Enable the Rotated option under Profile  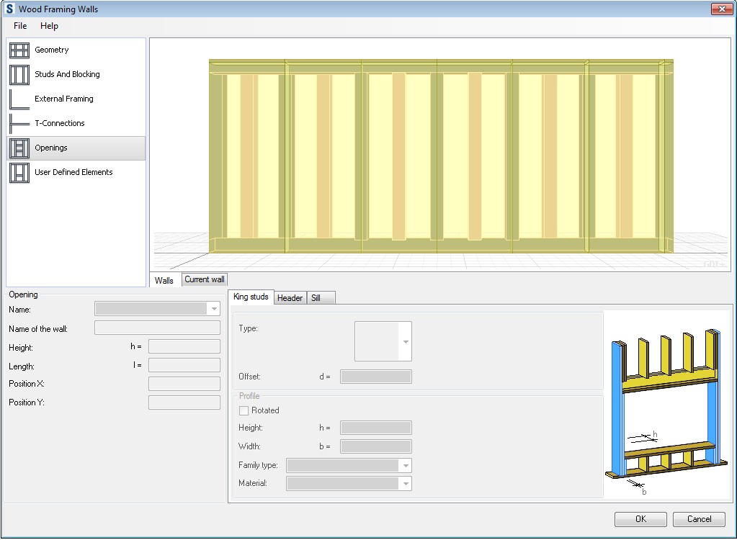point(244,410)
